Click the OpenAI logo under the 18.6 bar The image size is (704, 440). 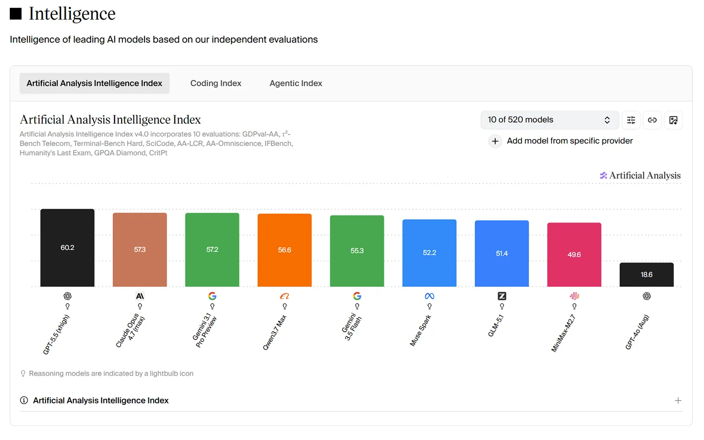tap(647, 296)
